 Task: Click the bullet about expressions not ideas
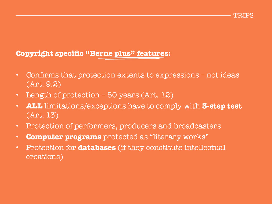pyautogui.click(x=133, y=80)
